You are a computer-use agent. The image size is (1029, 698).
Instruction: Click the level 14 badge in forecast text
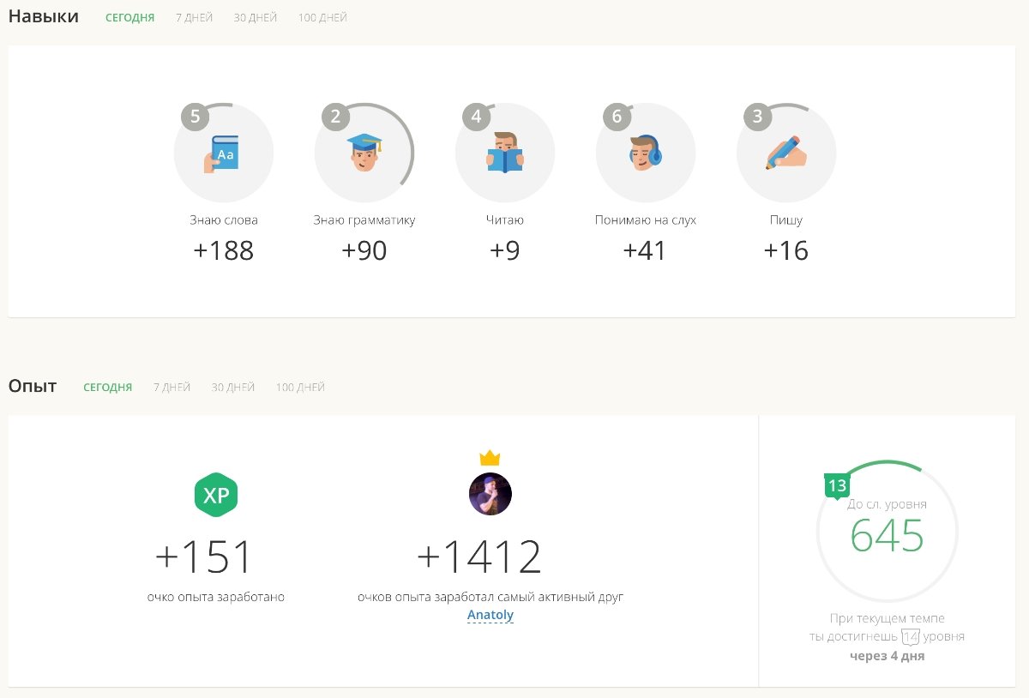(x=910, y=637)
